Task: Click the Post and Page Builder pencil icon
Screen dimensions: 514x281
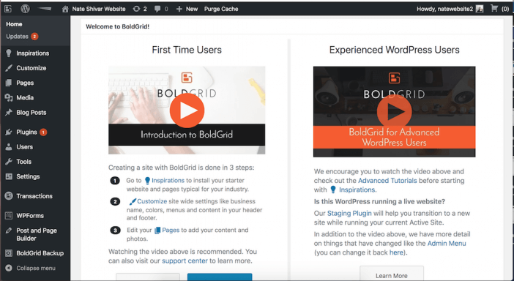Action: 9,231
